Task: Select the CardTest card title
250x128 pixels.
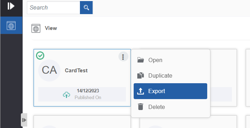Action: (76, 71)
